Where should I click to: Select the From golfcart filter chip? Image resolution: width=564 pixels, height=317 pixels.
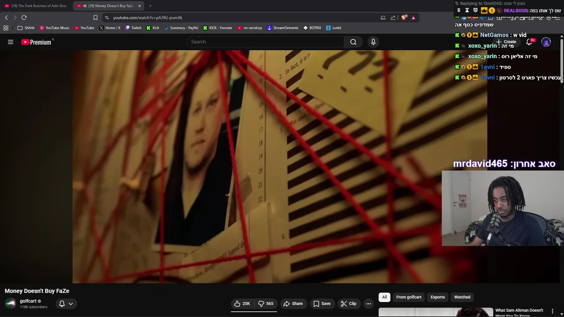[x=409, y=297]
